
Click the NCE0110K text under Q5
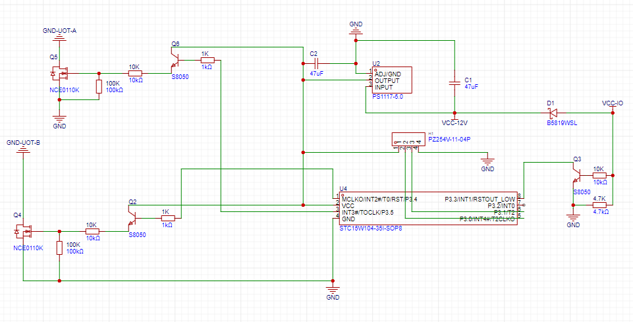[x=65, y=90]
